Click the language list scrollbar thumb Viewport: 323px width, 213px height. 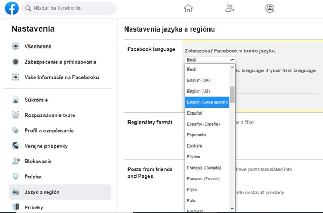(x=232, y=95)
